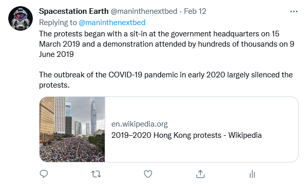Click the en.wikipedia.org domain text
This screenshot has height=185, width=307.
tap(140, 124)
